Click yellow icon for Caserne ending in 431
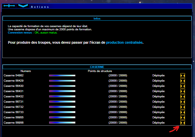The height and width of the screenshot is (137, 195). (183, 91)
